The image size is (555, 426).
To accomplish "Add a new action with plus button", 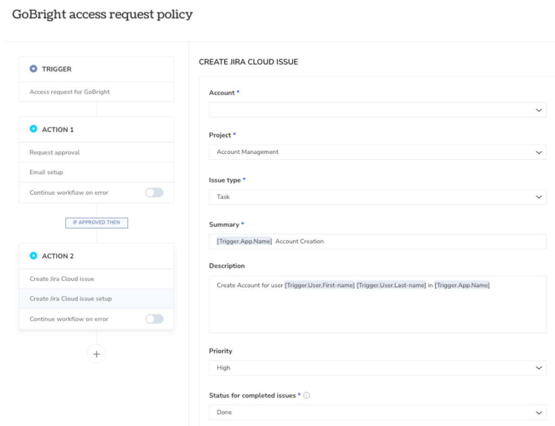I will (x=96, y=354).
